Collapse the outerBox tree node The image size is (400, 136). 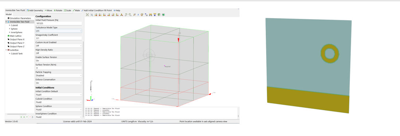pyautogui.click(x=6, y=50)
